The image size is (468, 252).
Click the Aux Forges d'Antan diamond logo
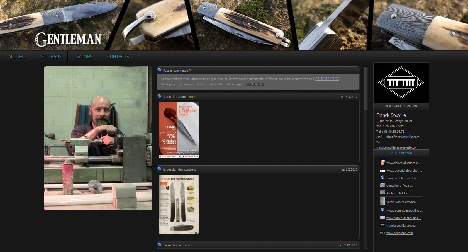[x=401, y=82]
